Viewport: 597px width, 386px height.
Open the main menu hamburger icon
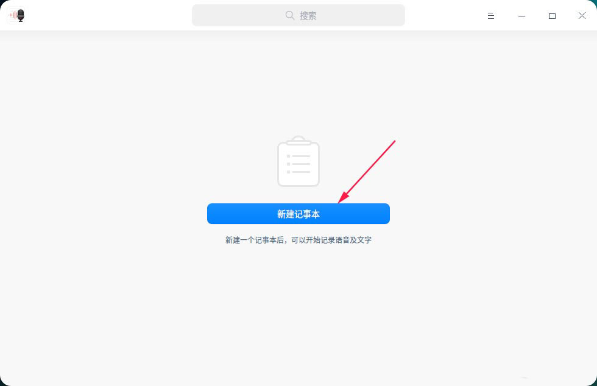click(x=491, y=16)
